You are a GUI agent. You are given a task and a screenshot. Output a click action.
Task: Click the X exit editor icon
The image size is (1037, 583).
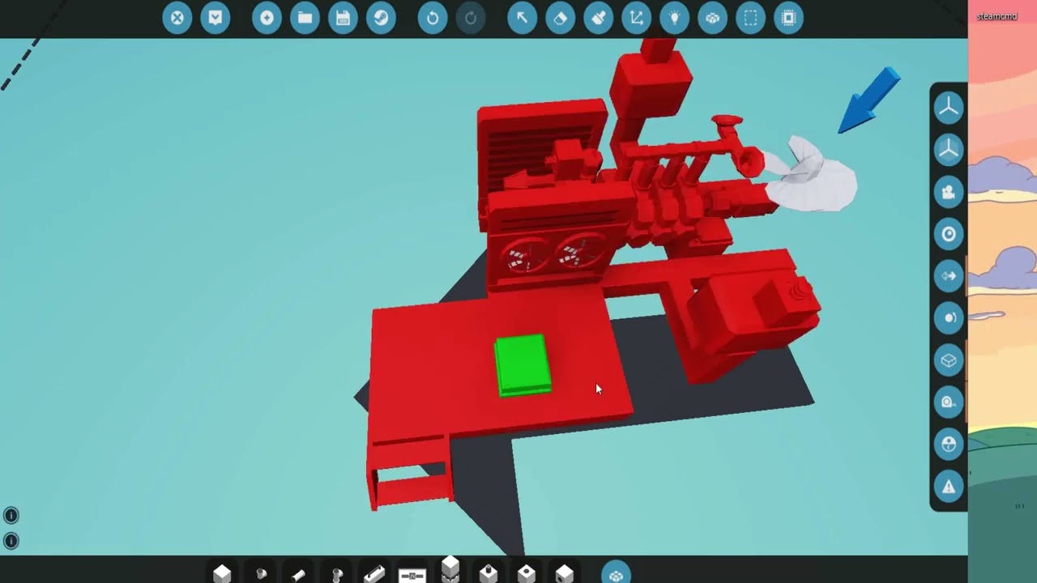click(x=177, y=18)
